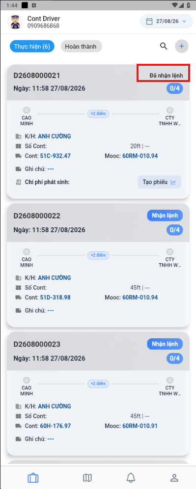Click customer ANH CƯỜNG in order D2608000023
Screen dimensions: 196x489
point(55,406)
